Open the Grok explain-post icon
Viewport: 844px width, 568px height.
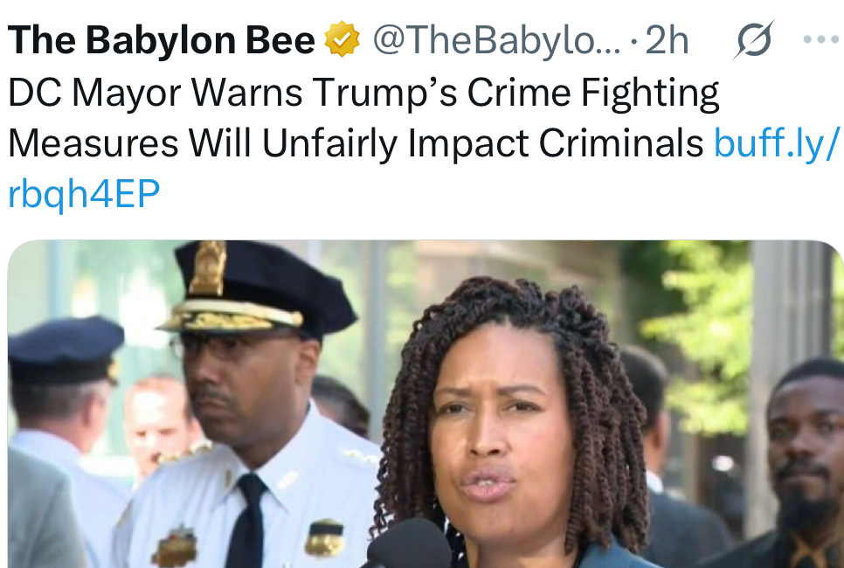(753, 40)
